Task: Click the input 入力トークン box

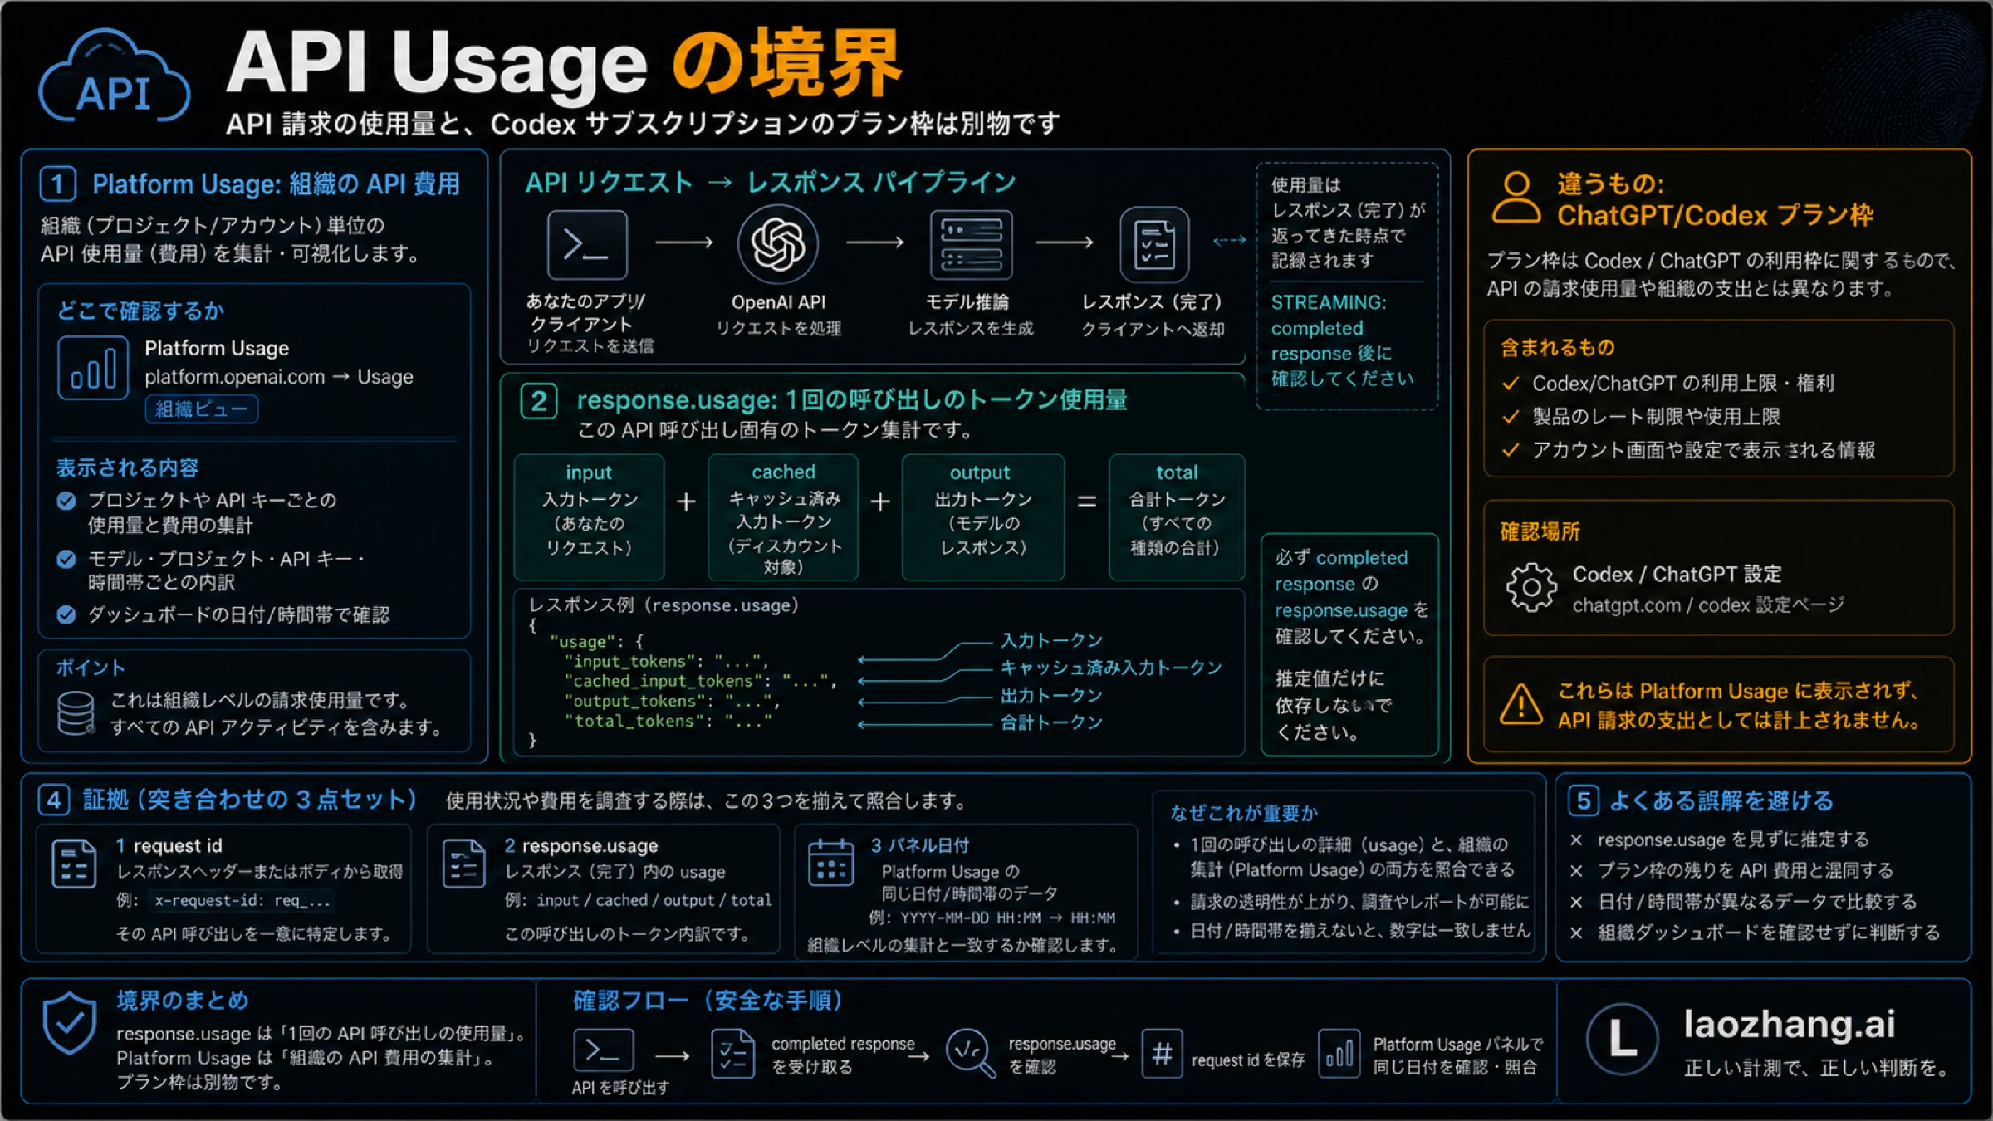Action: tap(589, 516)
